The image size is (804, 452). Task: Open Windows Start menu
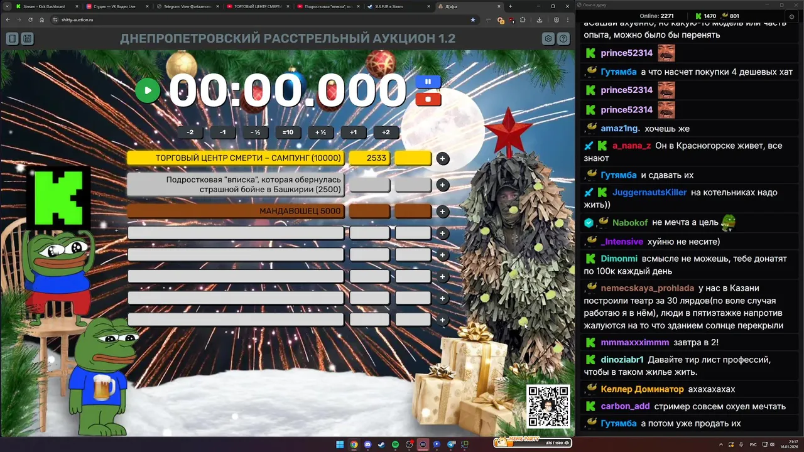pyautogui.click(x=340, y=444)
